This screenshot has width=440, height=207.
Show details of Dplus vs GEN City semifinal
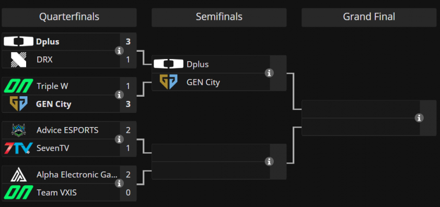(x=269, y=73)
